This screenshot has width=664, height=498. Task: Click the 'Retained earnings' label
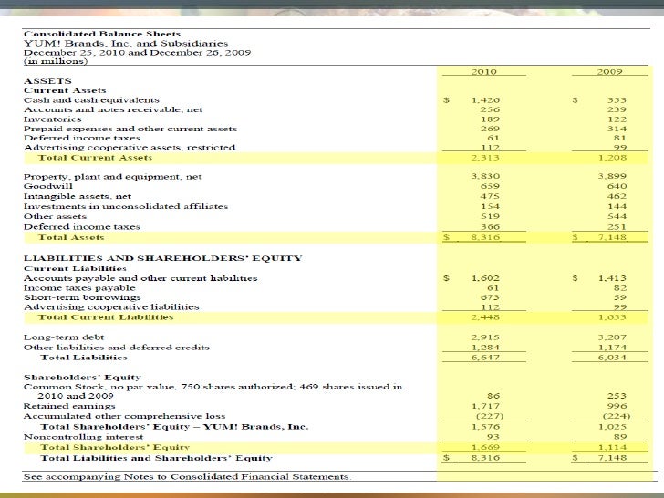click(x=69, y=406)
